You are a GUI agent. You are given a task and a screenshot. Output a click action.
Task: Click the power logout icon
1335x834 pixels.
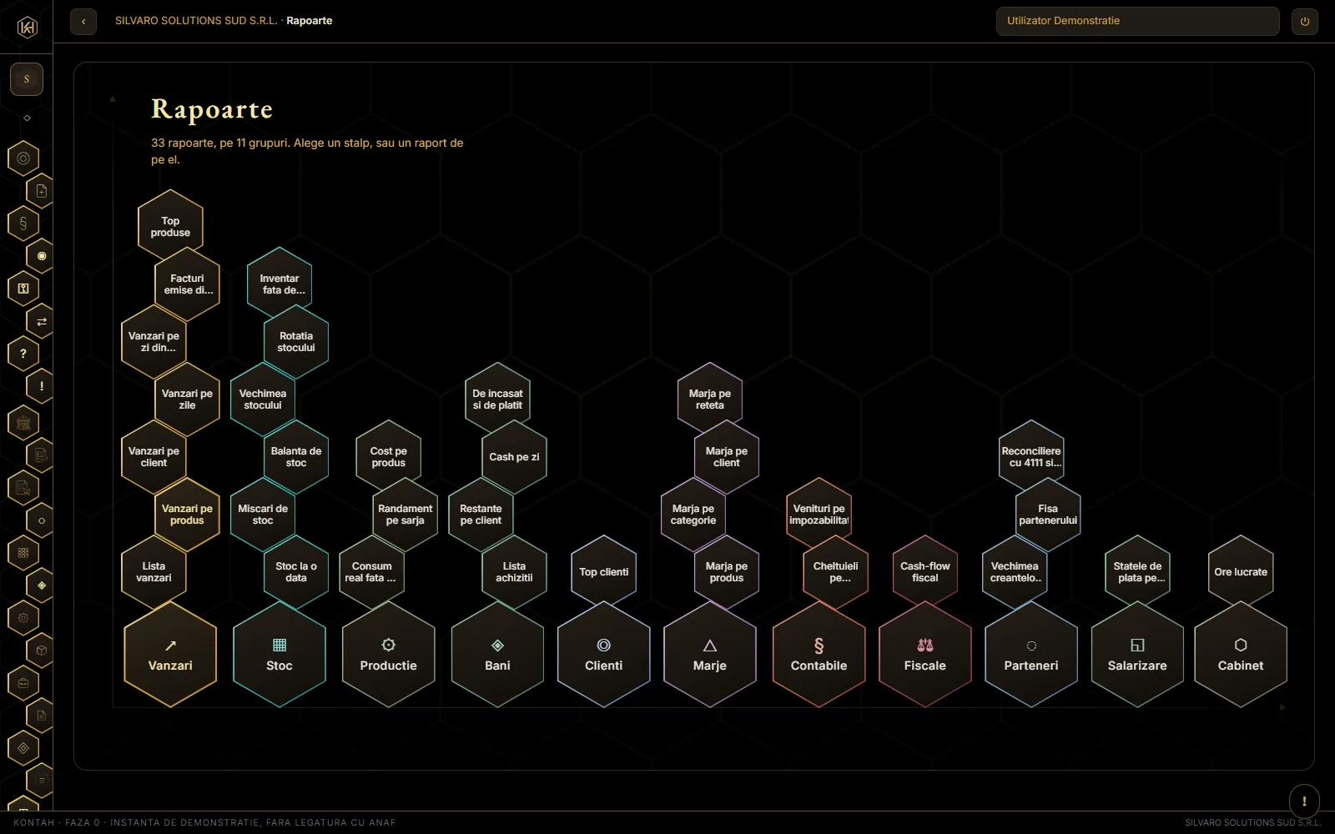click(1305, 22)
